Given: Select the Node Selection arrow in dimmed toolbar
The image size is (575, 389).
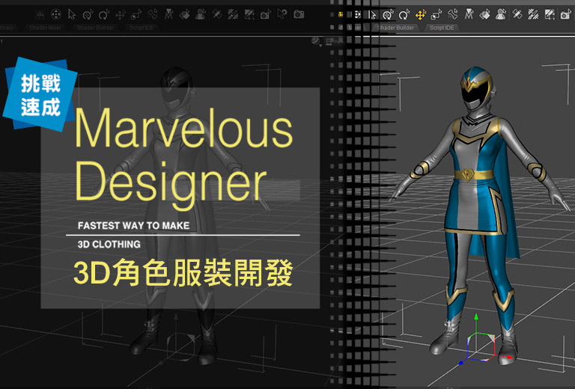Looking at the screenshot, I should 72,14.
